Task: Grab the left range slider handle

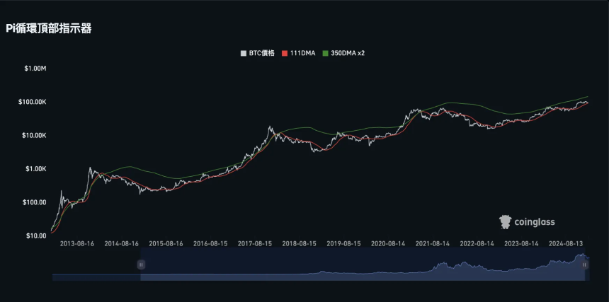Action: (x=141, y=265)
